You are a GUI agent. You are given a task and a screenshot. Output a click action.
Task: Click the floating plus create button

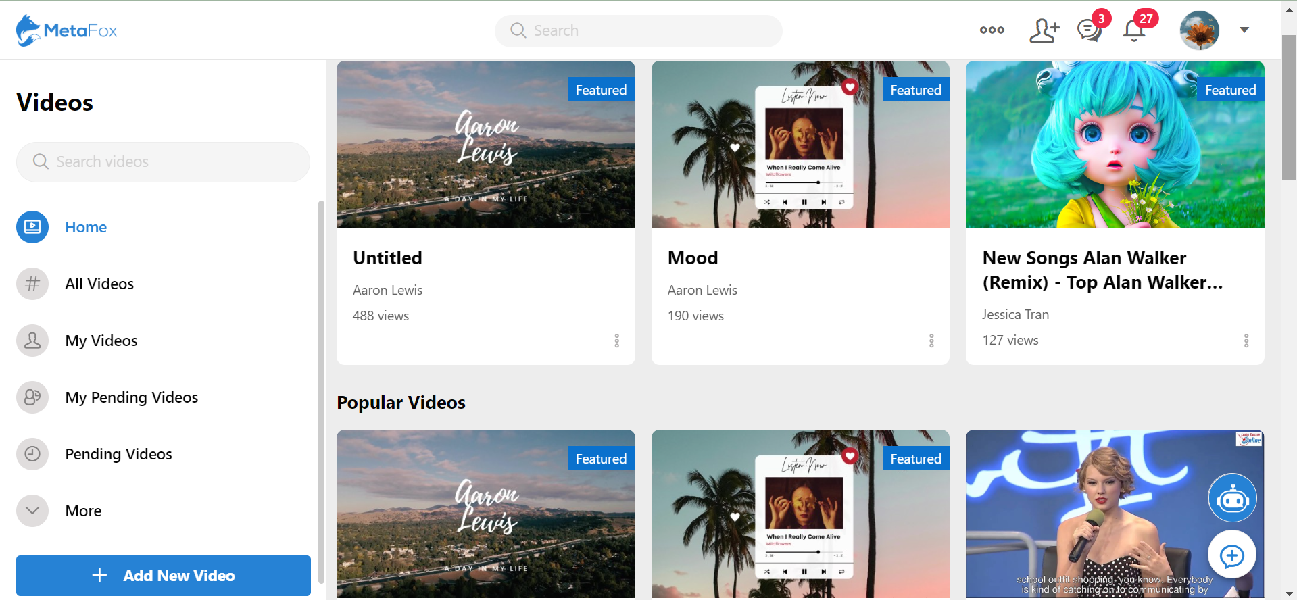1232,555
